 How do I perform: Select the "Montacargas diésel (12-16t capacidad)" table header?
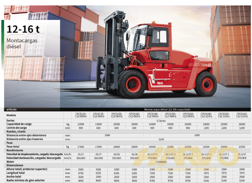167,109
